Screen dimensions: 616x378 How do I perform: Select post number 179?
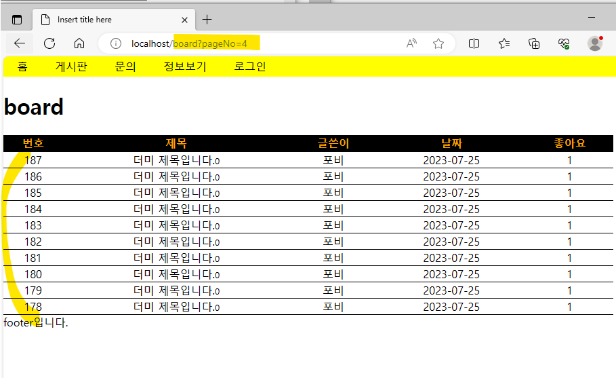point(33,290)
